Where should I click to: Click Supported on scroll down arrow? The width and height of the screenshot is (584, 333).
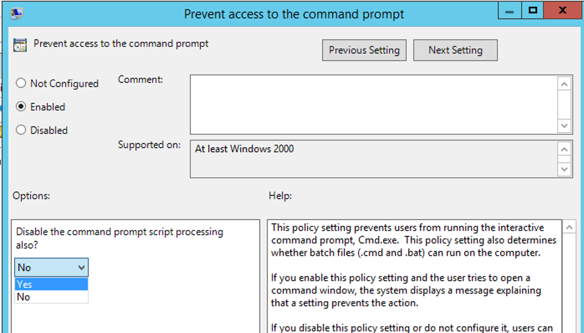click(564, 169)
